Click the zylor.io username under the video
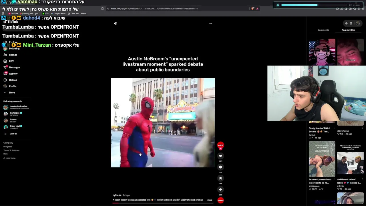 coord(117,195)
